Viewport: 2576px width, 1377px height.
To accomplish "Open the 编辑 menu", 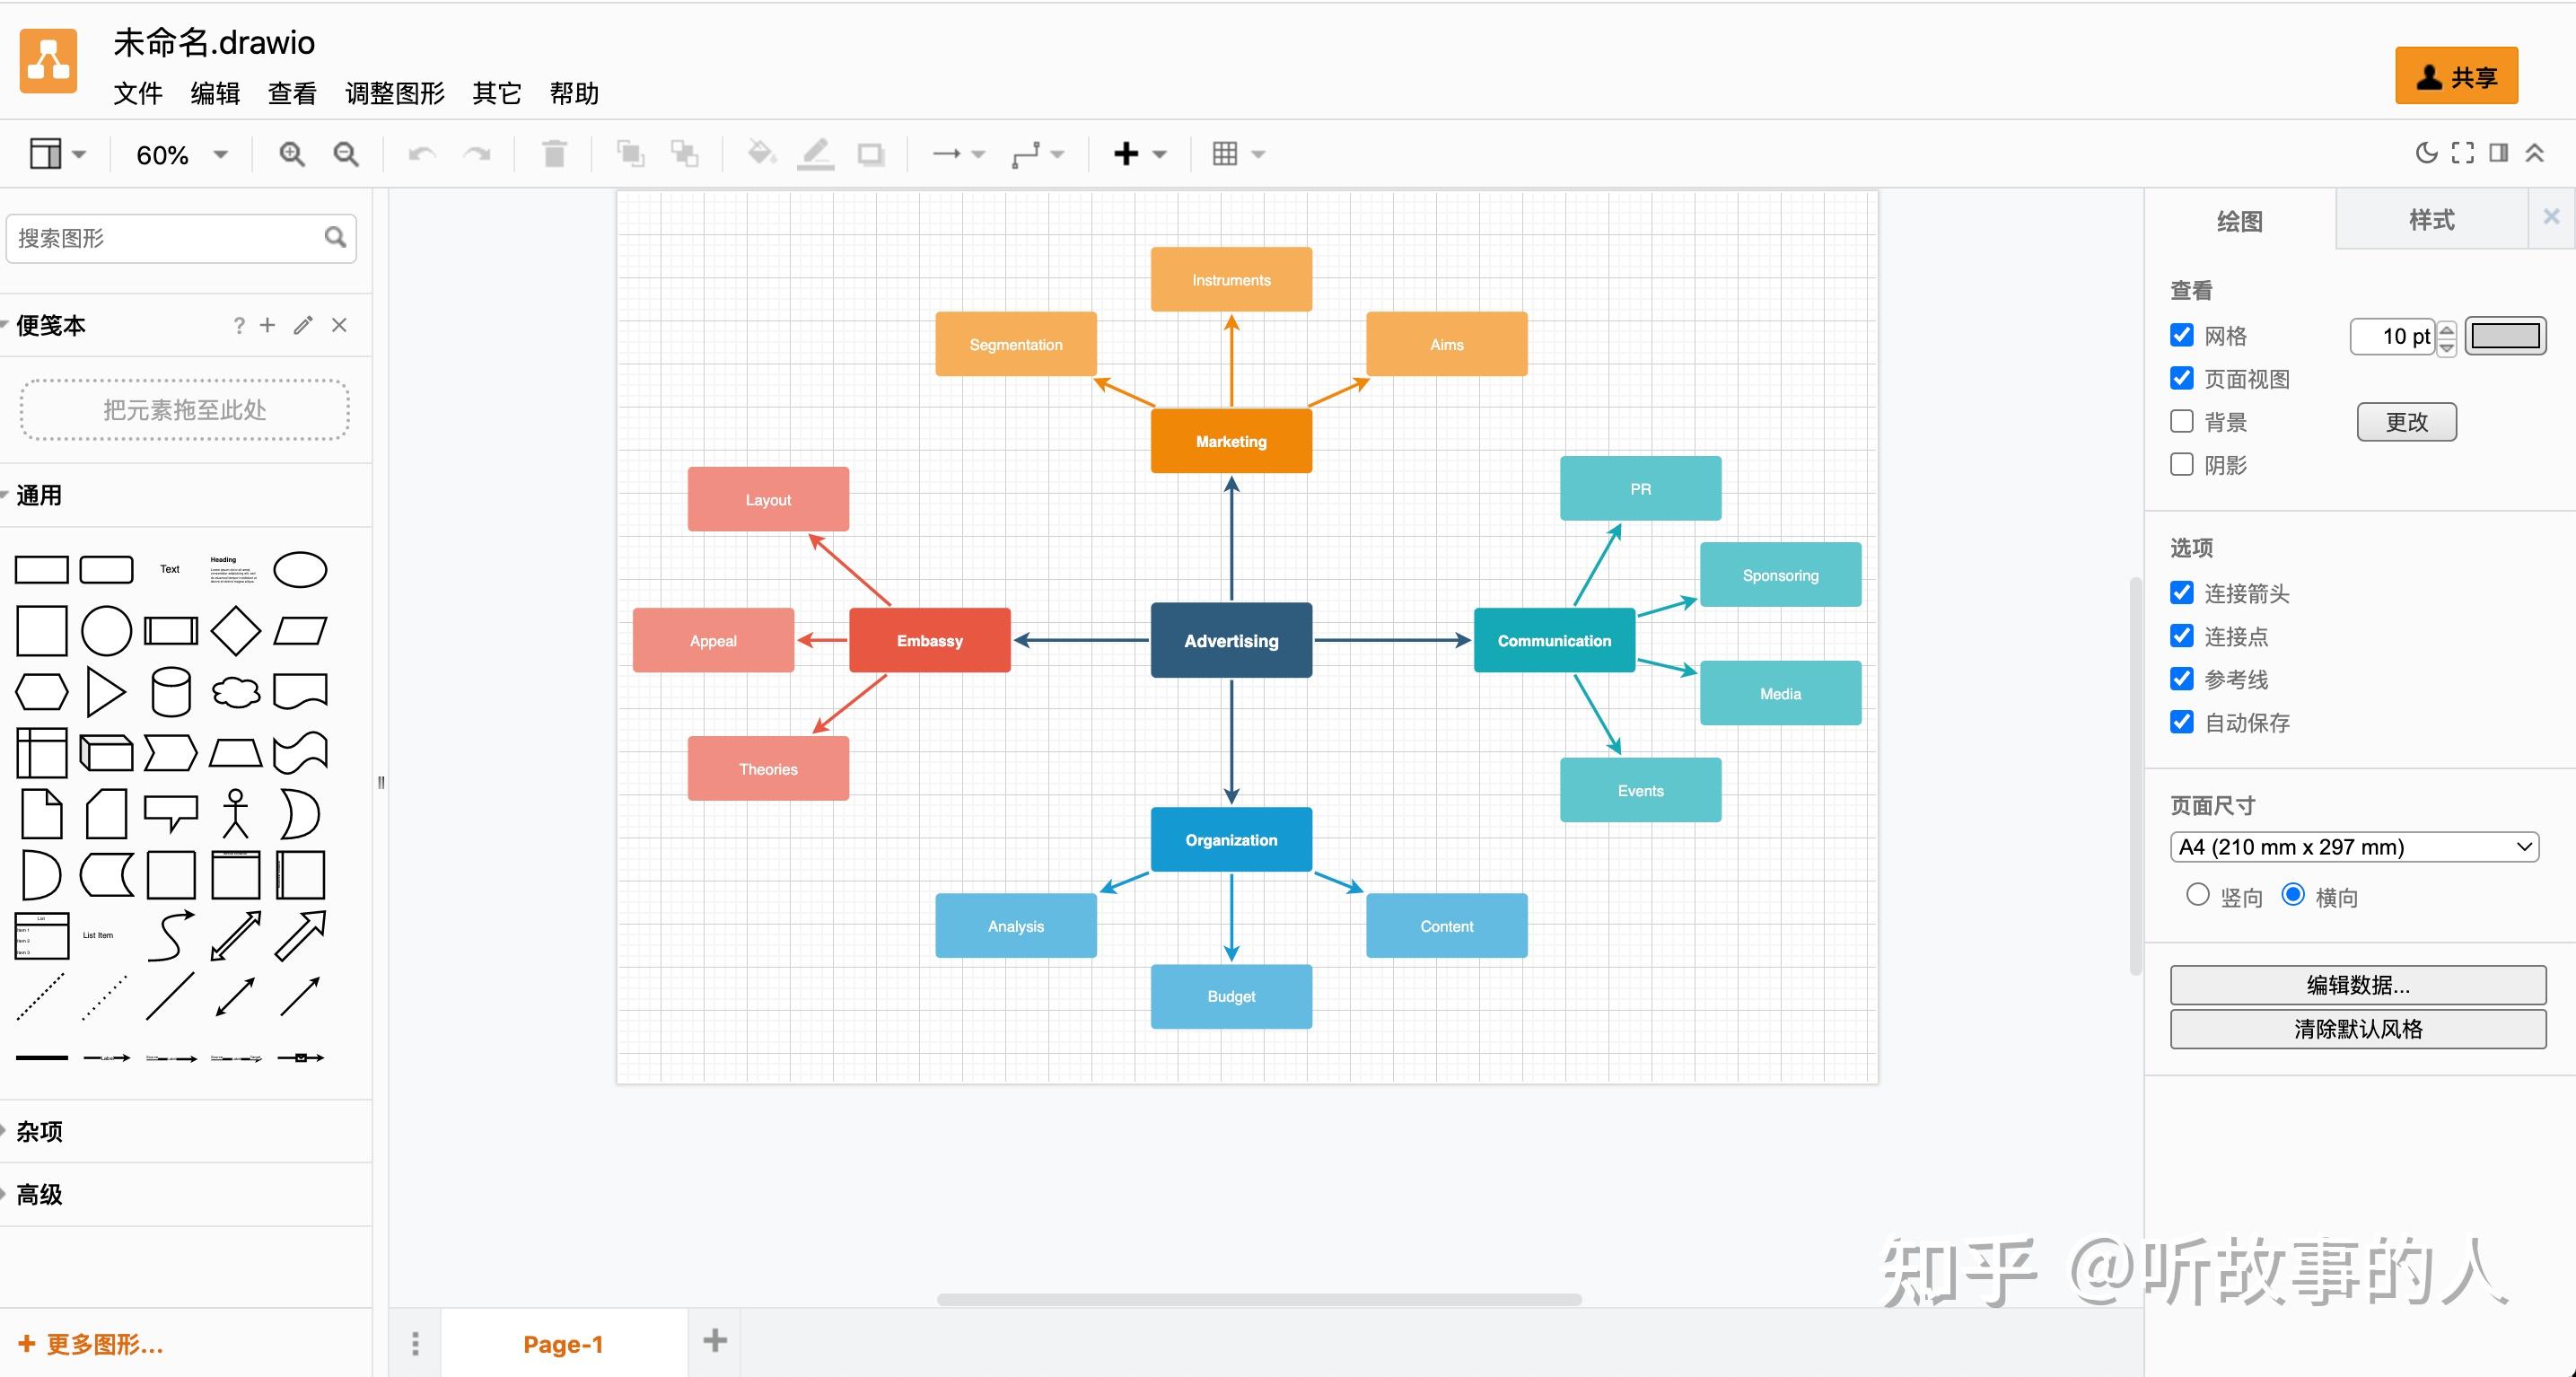I will 215,93.
